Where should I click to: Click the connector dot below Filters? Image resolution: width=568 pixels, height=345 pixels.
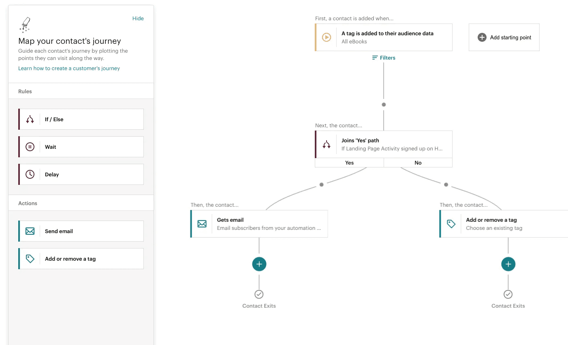click(x=384, y=105)
